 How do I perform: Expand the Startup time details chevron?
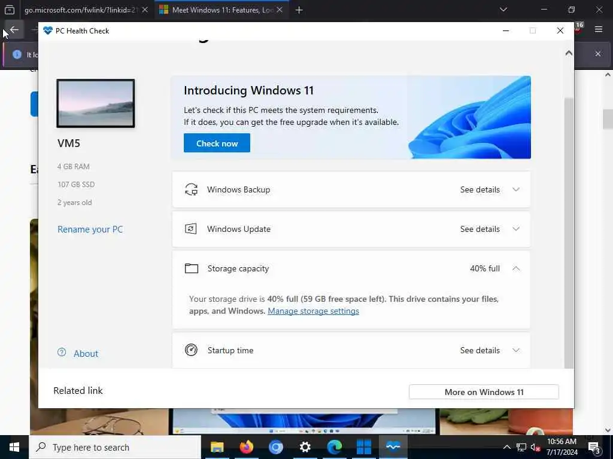point(516,350)
